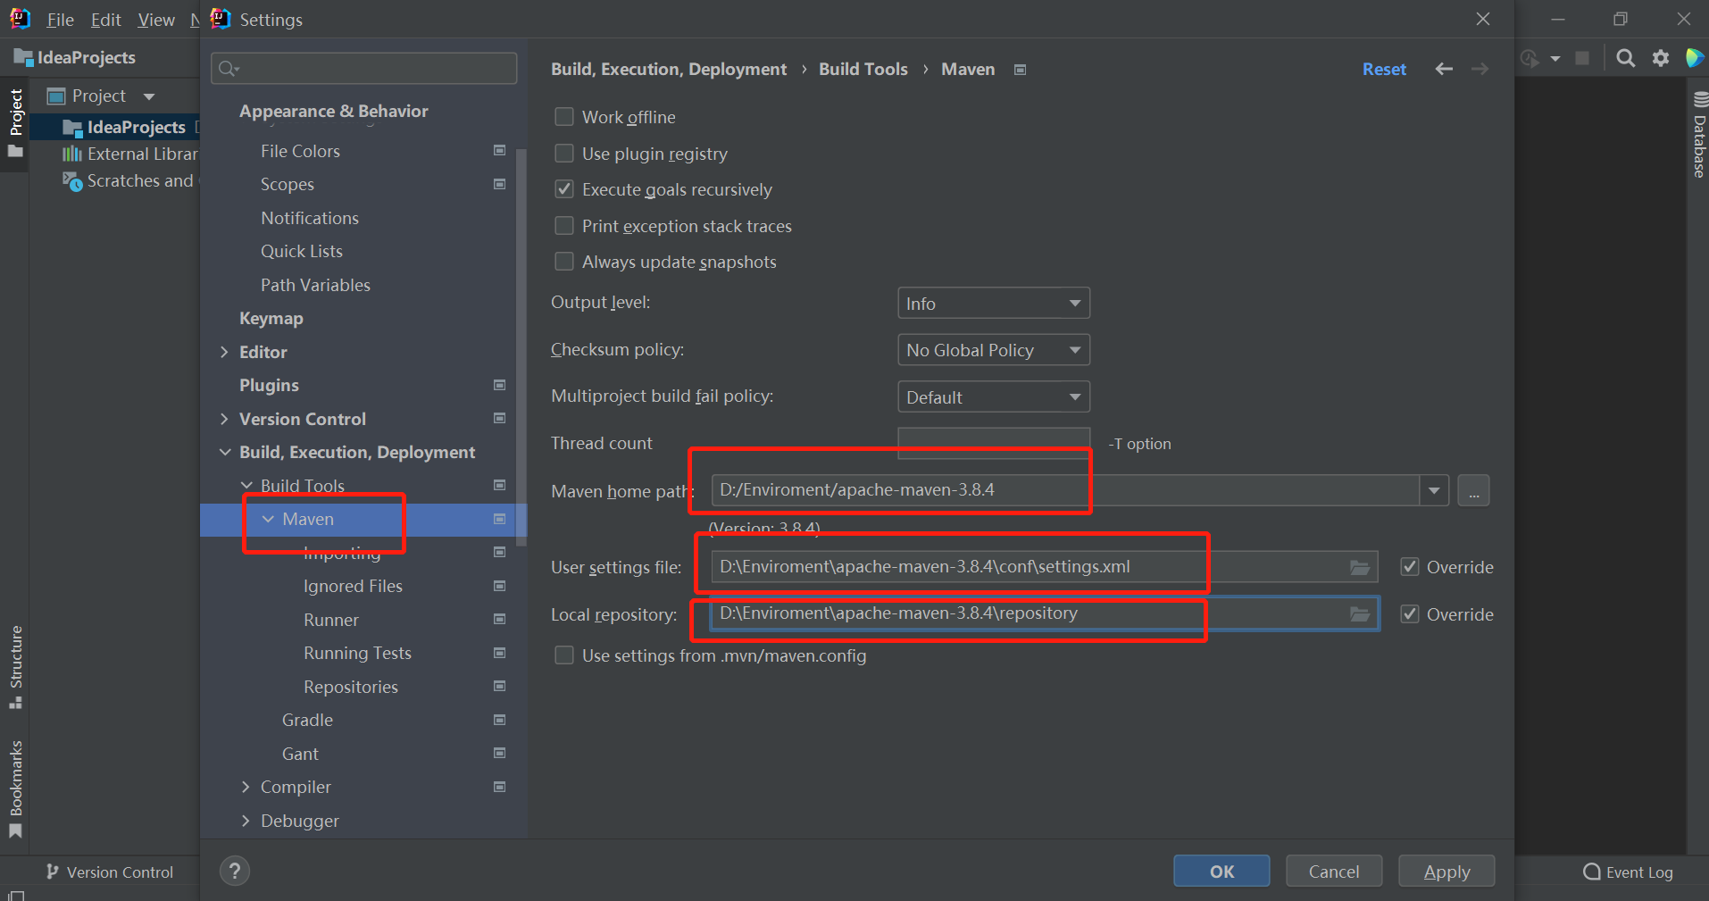Toggle Override for User settings file
The height and width of the screenshot is (901, 1709).
click(x=1410, y=567)
